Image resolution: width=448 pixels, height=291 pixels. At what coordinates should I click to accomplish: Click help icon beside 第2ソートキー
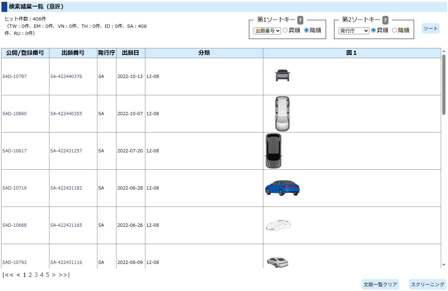point(385,20)
